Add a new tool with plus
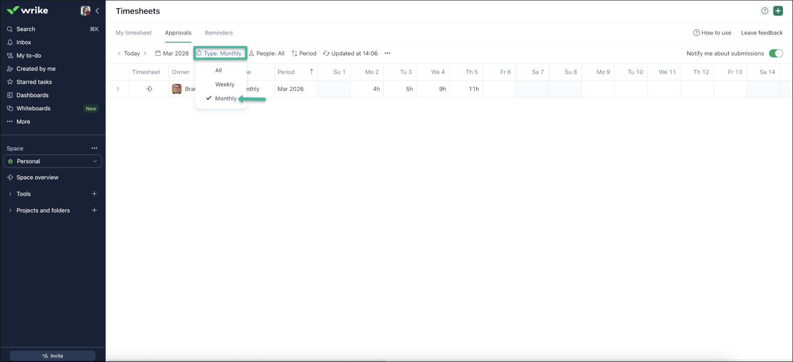Image resolution: width=793 pixels, height=362 pixels. point(95,194)
